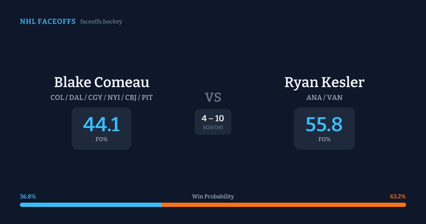Click Kesler's ANA / VAN team list
426x224 pixels.
pyautogui.click(x=324, y=97)
